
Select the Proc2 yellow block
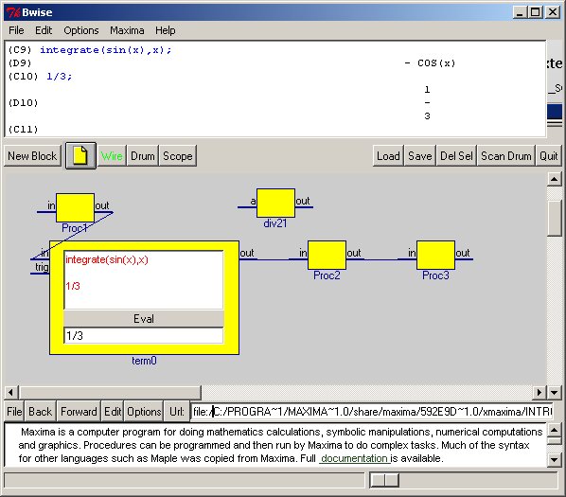(x=327, y=256)
